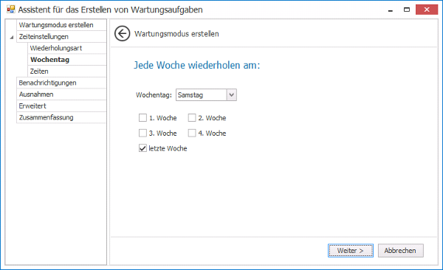The image size is (443, 270).
Task: Click the Abbrechen button
Action: point(401,251)
